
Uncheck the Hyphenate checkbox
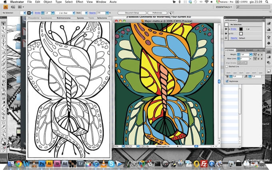(x=227, y=81)
